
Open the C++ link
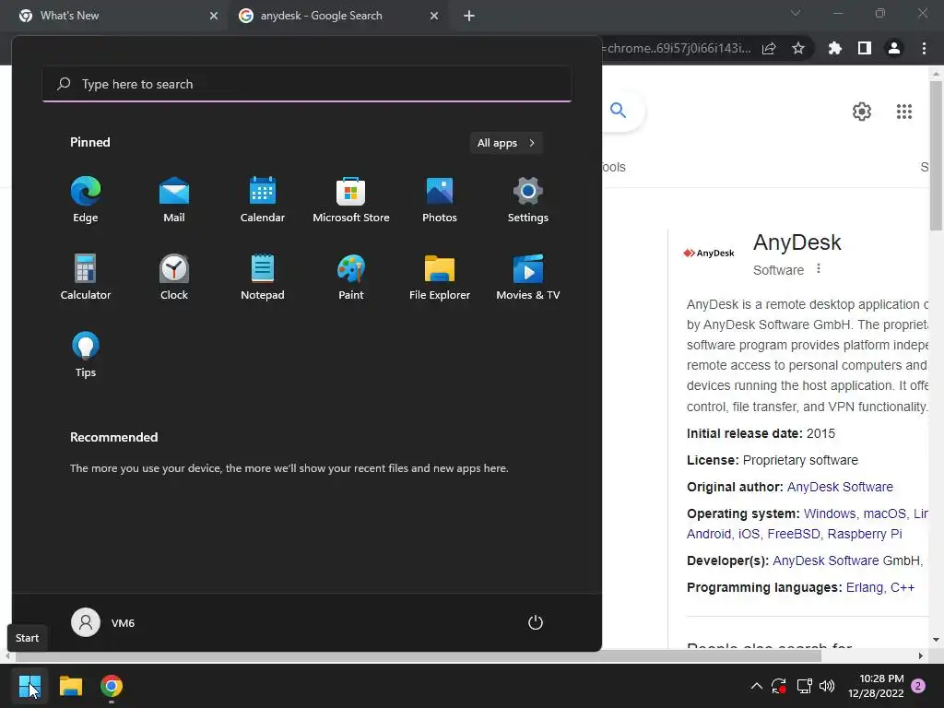pyautogui.click(x=903, y=587)
